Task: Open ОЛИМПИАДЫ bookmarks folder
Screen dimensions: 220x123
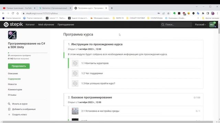Action: click(155, 18)
